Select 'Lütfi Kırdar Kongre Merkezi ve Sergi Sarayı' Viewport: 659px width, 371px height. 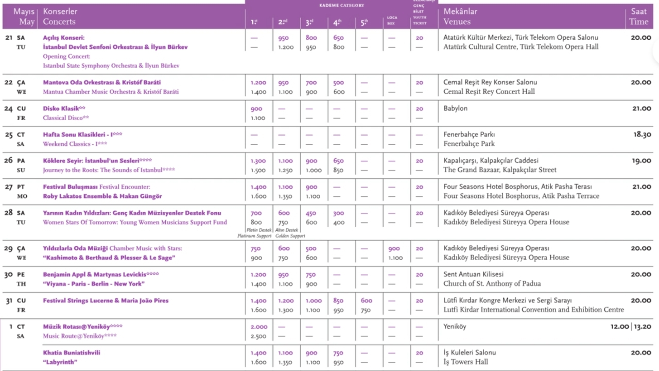(x=508, y=301)
